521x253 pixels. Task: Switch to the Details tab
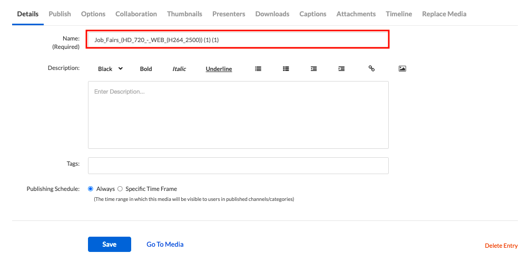[28, 14]
